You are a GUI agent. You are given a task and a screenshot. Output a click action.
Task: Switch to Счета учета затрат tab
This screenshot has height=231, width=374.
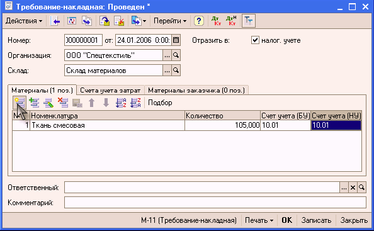coord(110,91)
